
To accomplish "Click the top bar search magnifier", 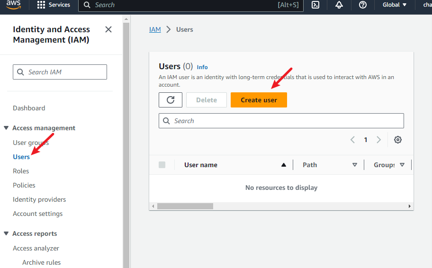I will [x=87, y=5].
